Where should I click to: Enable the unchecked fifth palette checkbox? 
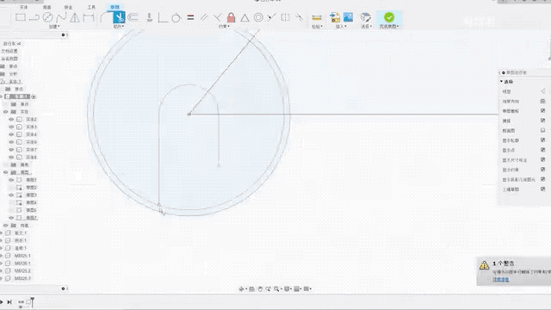point(543,130)
